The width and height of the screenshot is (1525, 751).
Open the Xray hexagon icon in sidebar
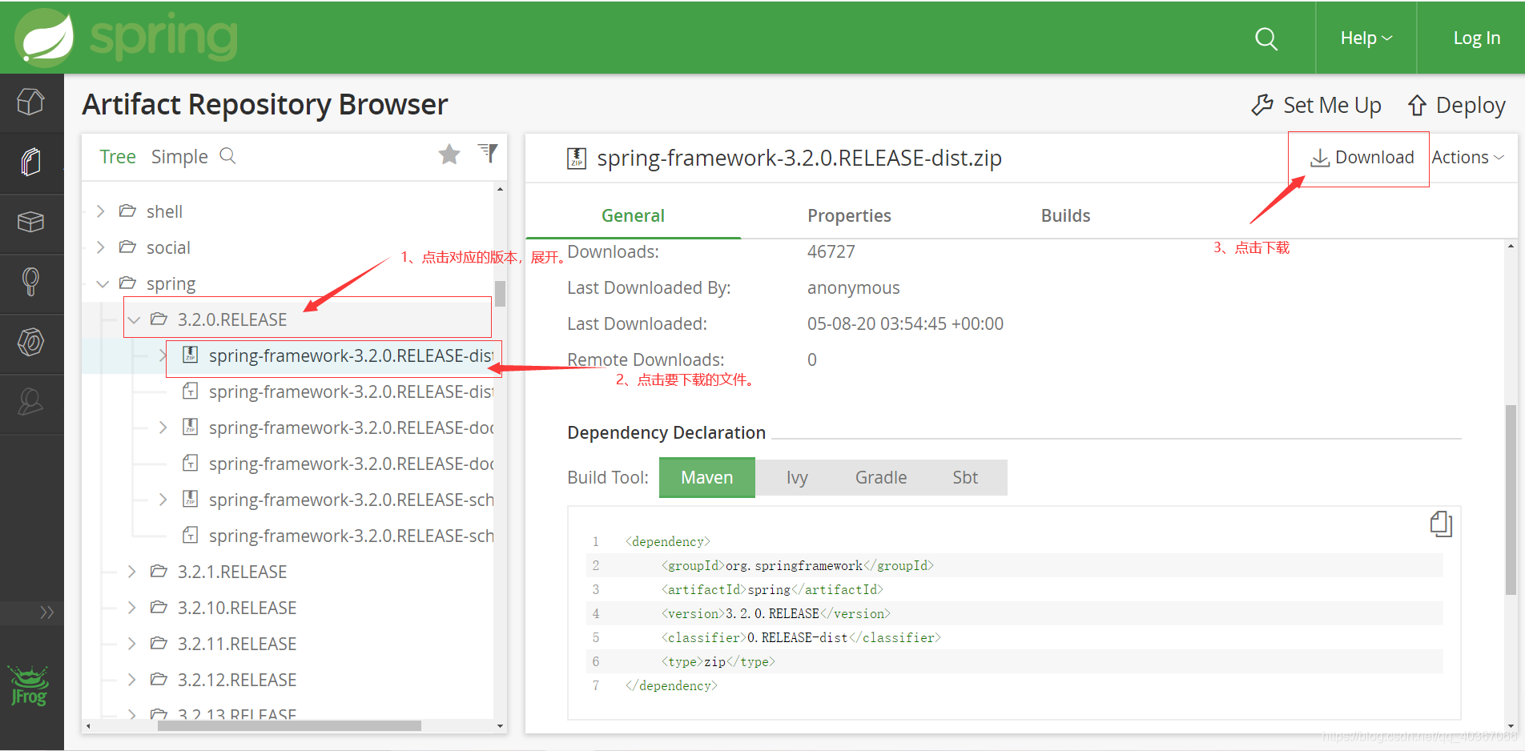tap(31, 343)
